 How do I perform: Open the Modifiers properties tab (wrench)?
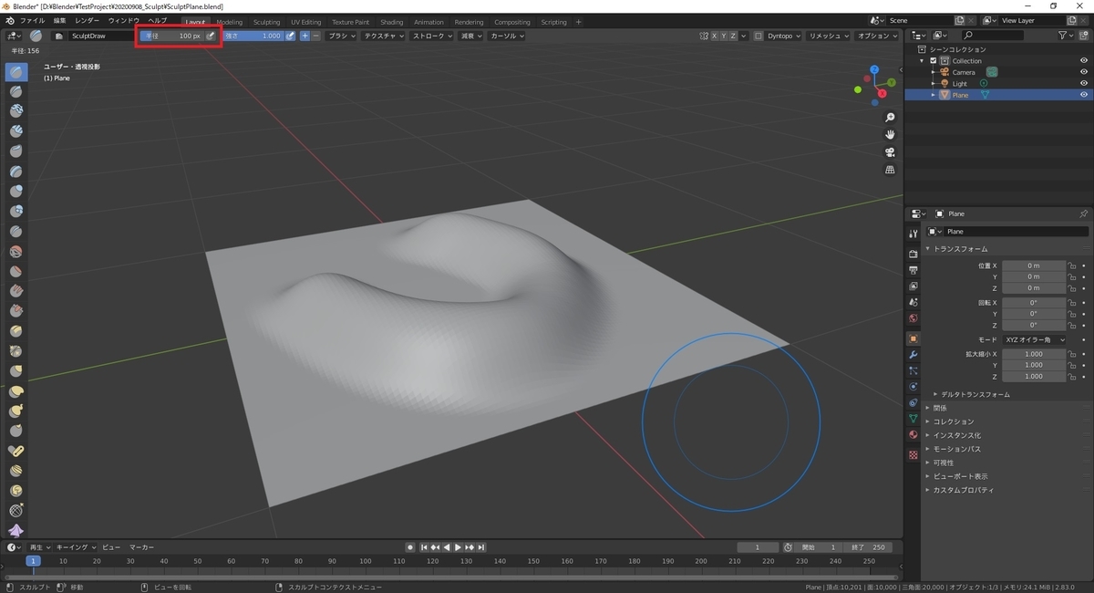point(913,354)
